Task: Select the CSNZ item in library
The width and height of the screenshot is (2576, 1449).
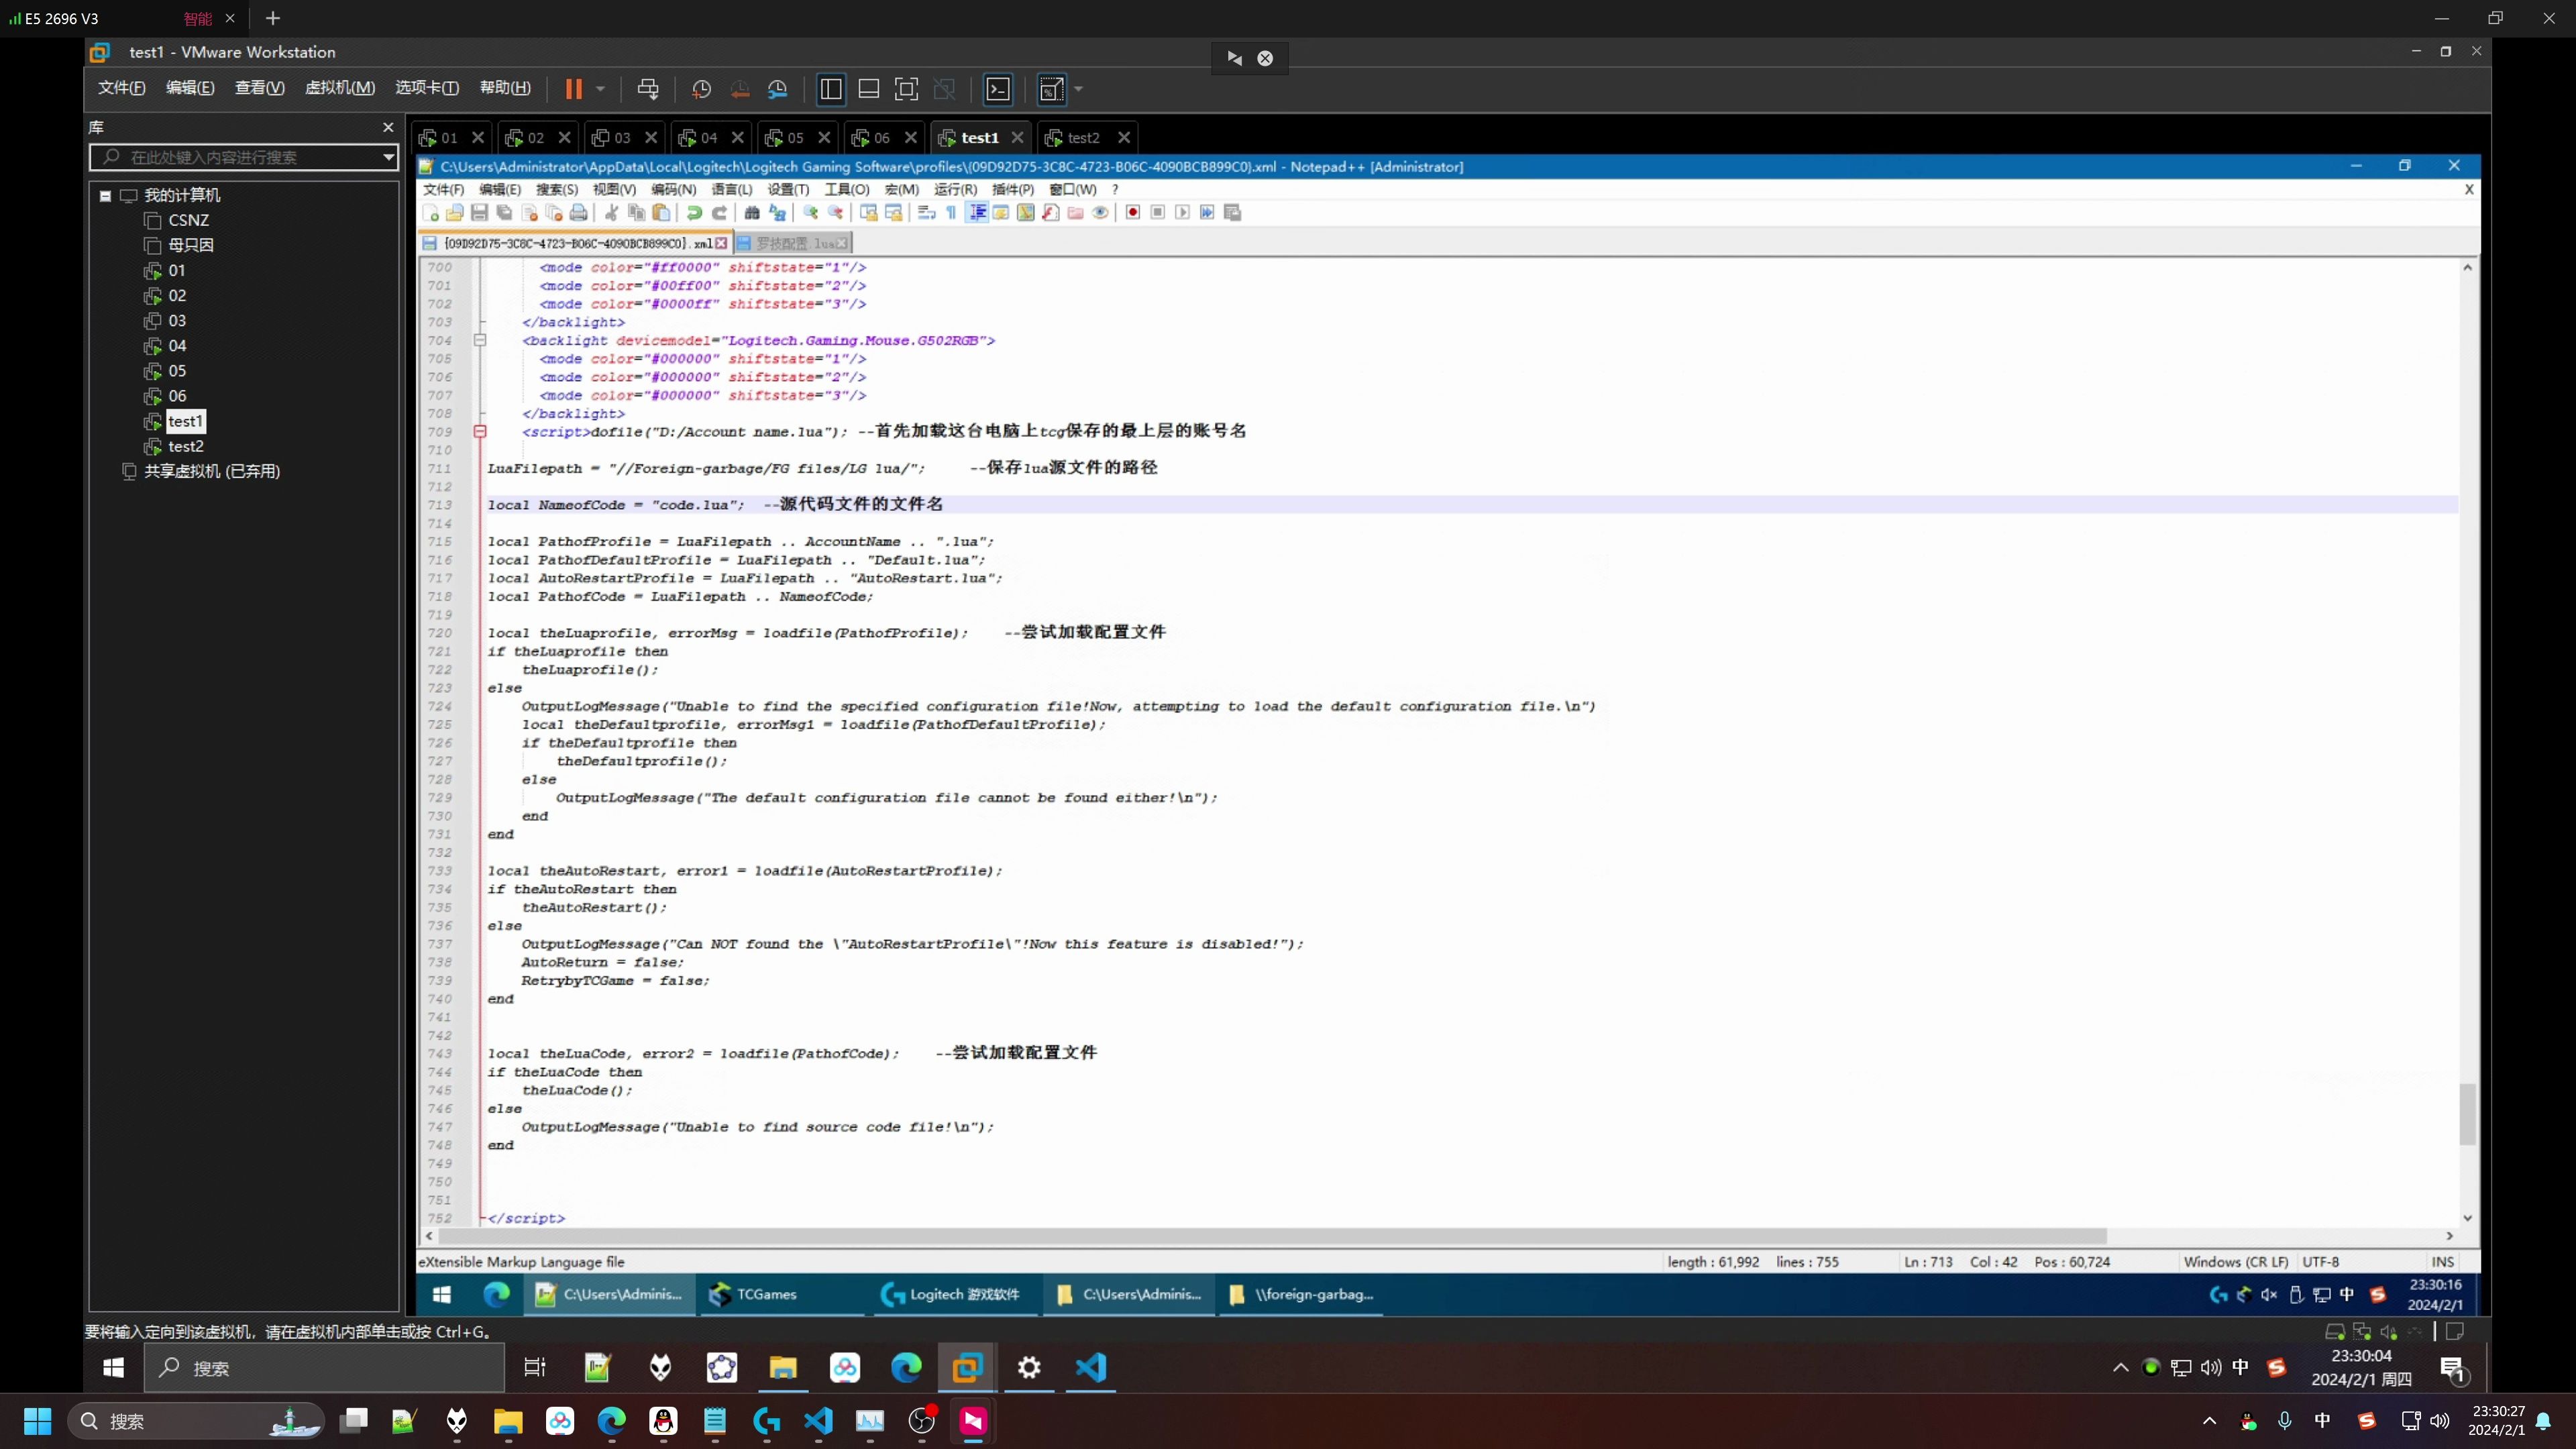Action: click(x=188, y=220)
